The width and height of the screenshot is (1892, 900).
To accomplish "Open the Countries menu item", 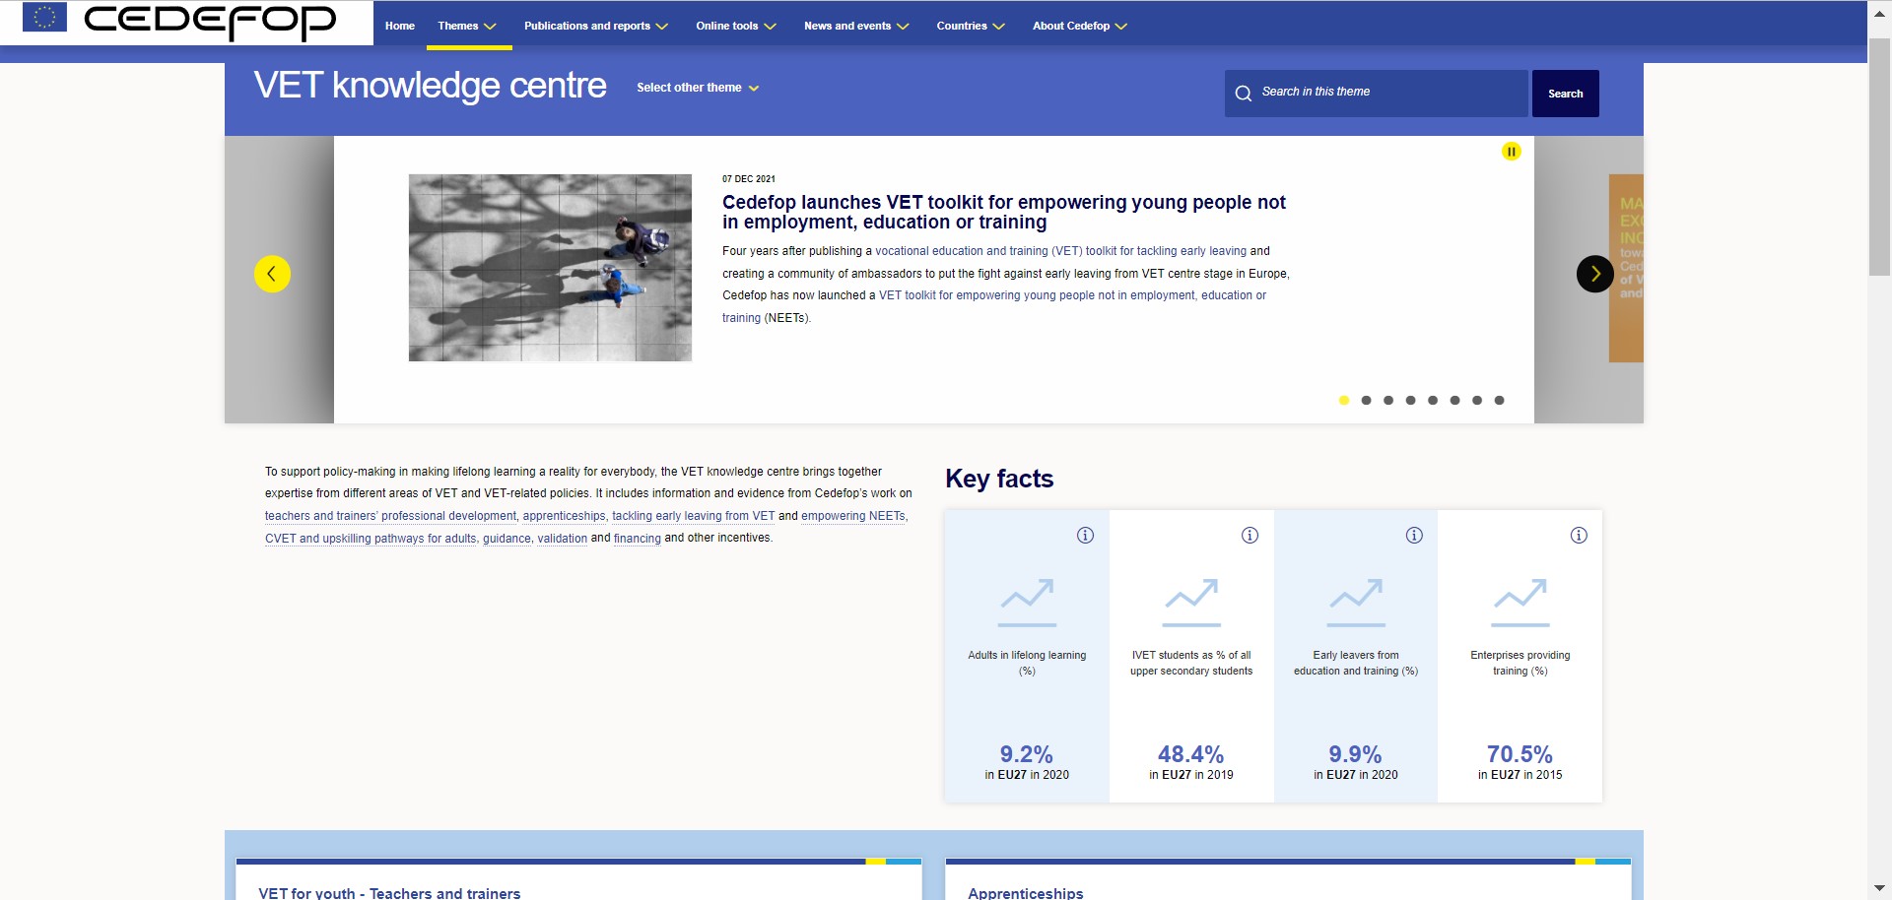I will 963,26.
